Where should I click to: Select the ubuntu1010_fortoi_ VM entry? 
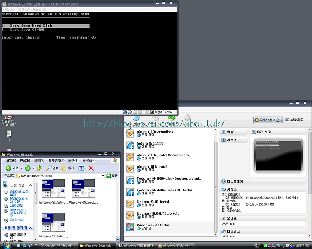click(x=169, y=168)
